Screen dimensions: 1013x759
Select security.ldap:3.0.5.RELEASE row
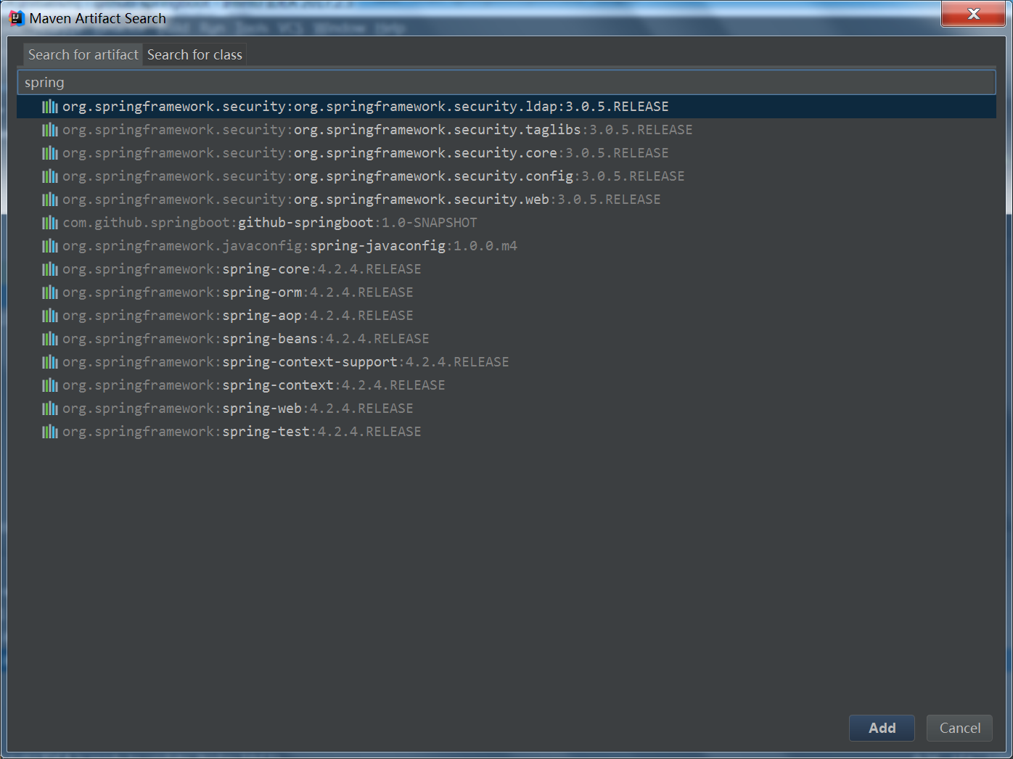(507, 107)
